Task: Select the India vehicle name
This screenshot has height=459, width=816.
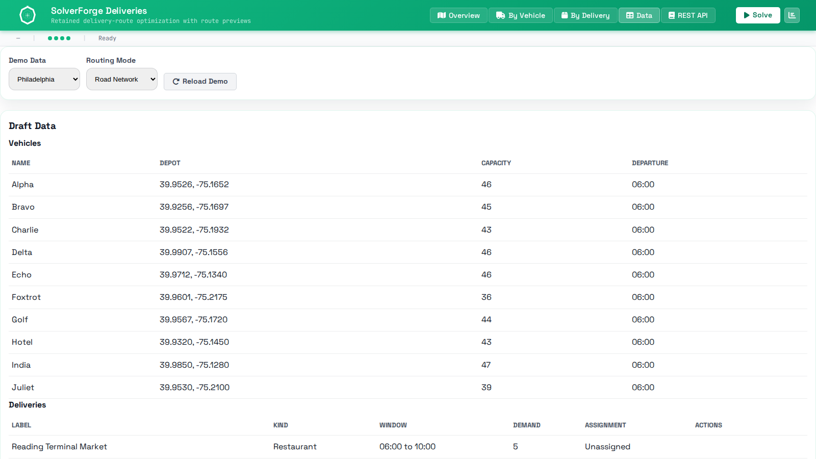Action: [x=21, y=365]
